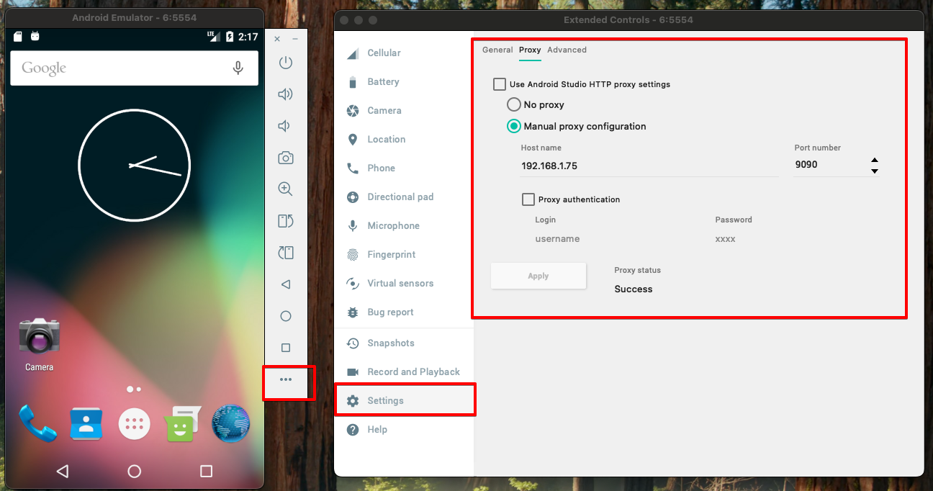The image size is (933, 491).
Task: Select the No proxy radio option
Action: 514,104
